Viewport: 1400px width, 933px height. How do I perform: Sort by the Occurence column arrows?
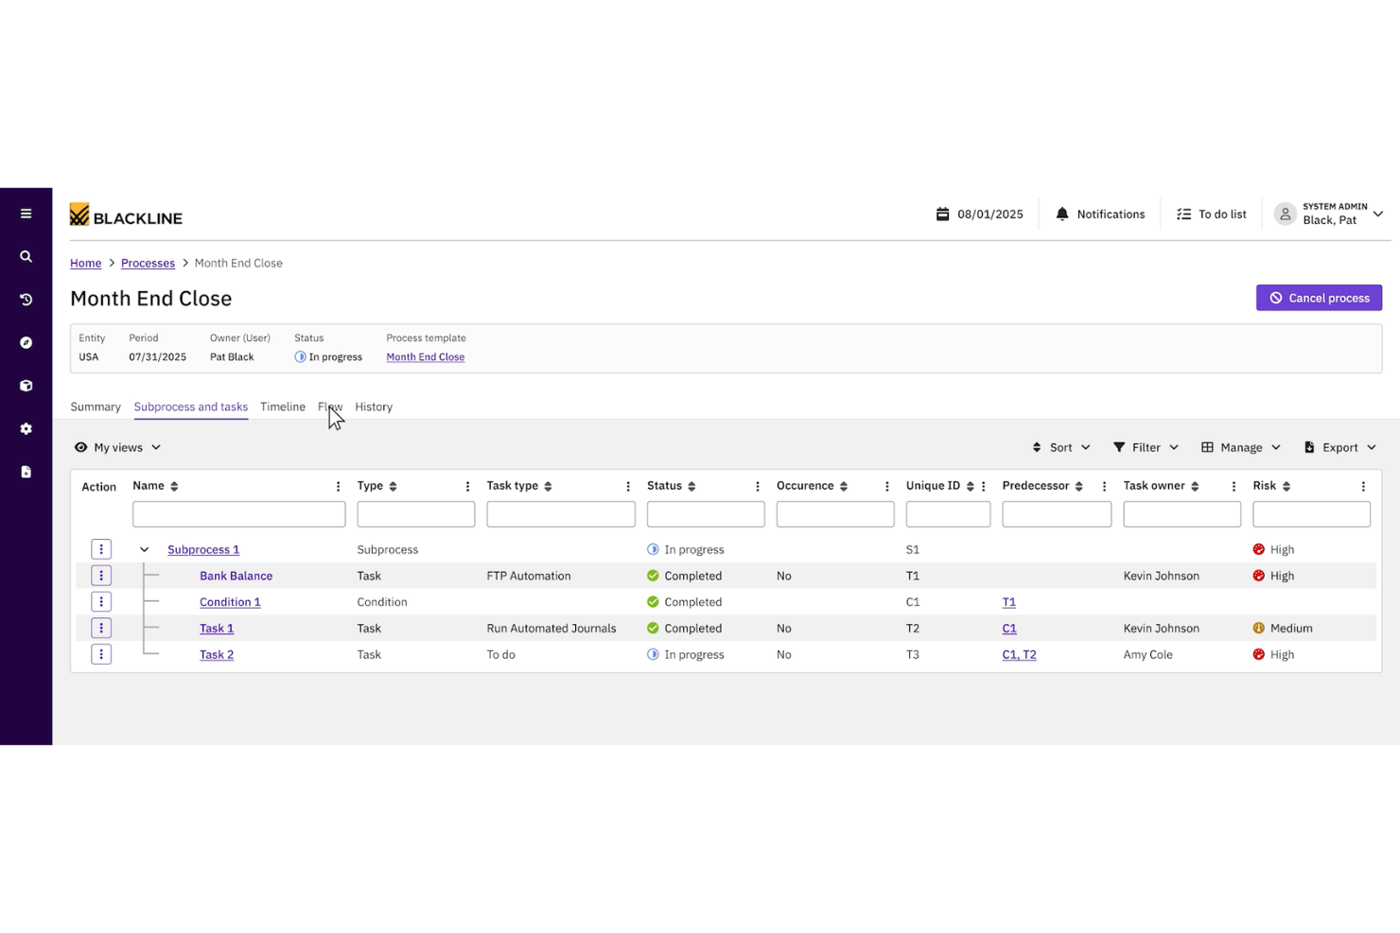coord(844,486)
